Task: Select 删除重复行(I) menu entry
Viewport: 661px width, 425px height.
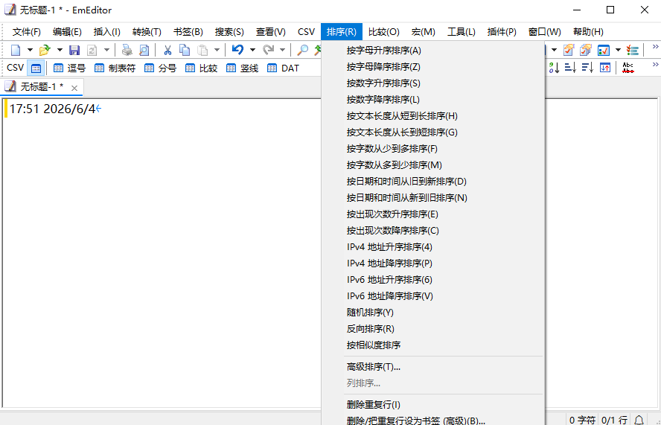Action: pos(433,405)
